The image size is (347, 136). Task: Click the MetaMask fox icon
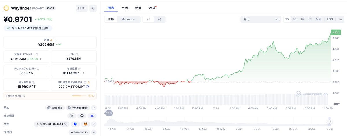pyautogui.click(x=85, y=124)
